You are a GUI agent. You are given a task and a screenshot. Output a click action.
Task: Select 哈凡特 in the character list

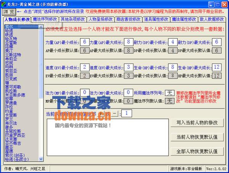[x=22, y=39]
